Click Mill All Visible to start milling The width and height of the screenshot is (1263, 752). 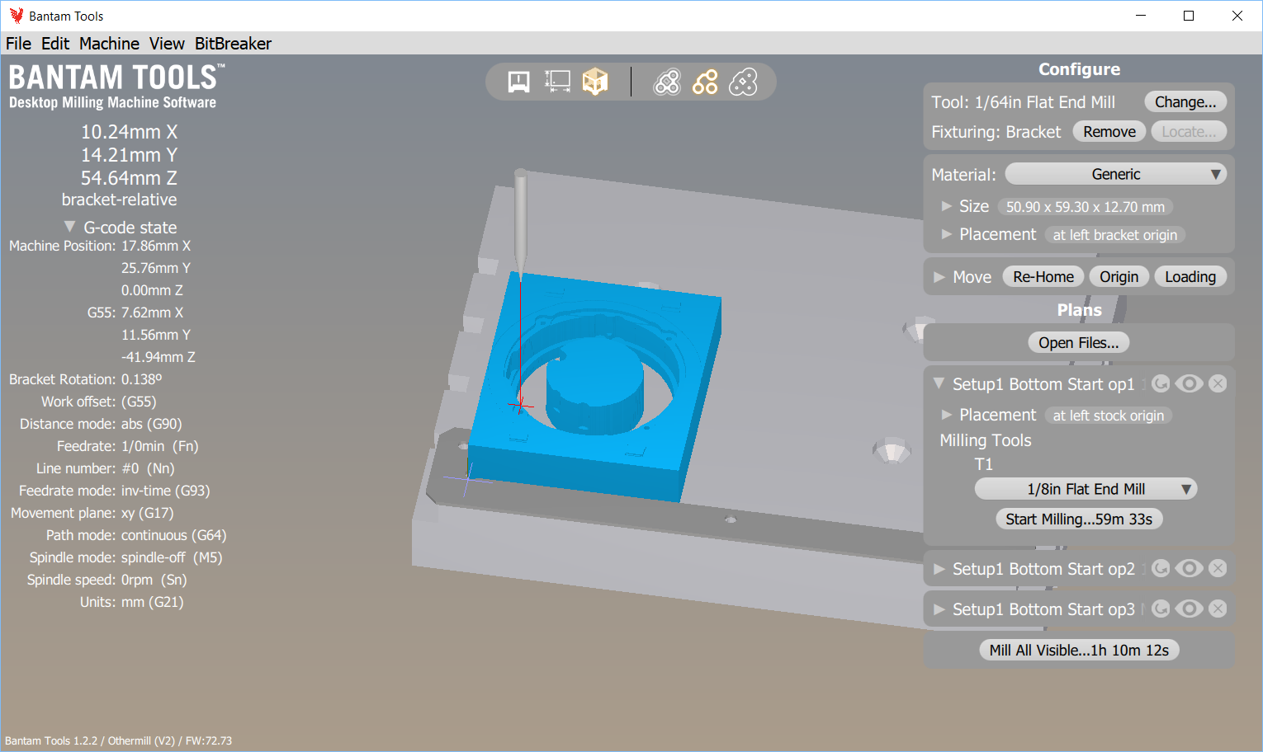click(x=1079, y=649)
